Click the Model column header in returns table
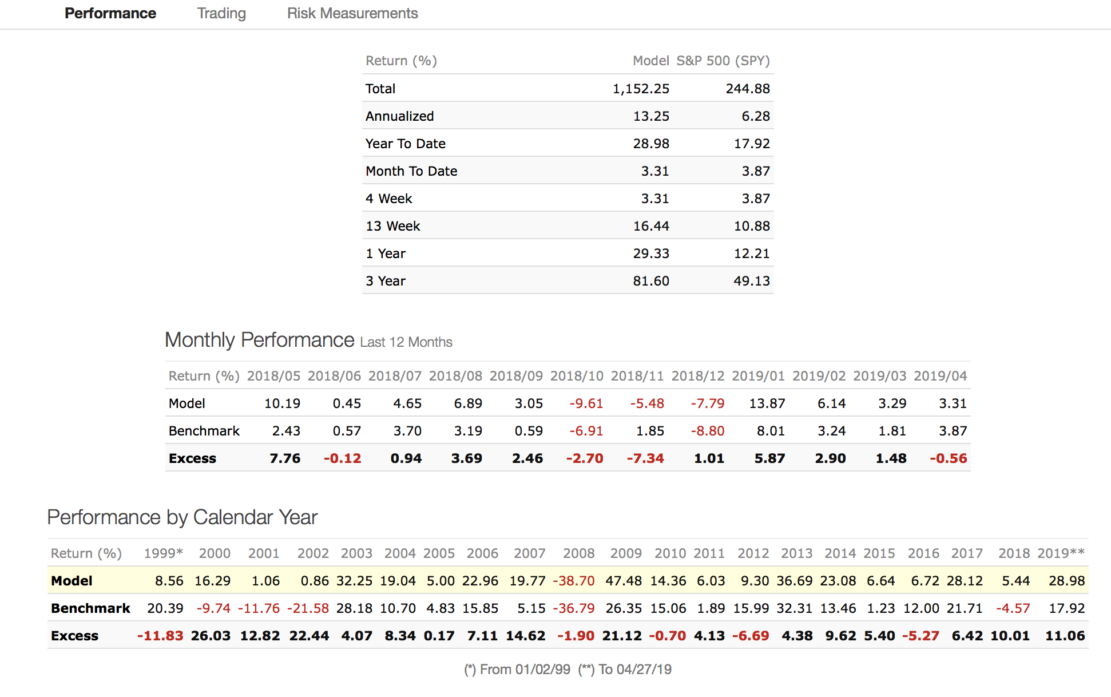The image size is (1111, 697). click(x=650, y=61)
